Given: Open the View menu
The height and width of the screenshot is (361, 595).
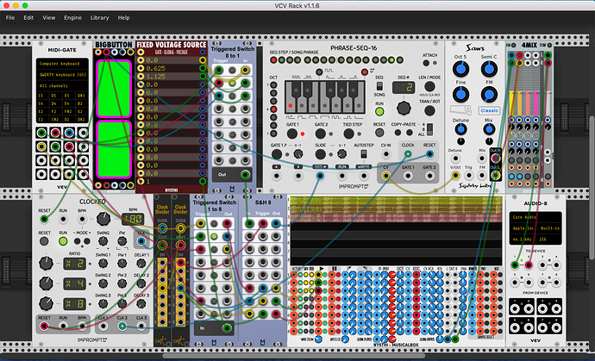Looking at the screenshot, I should [48, 17].
